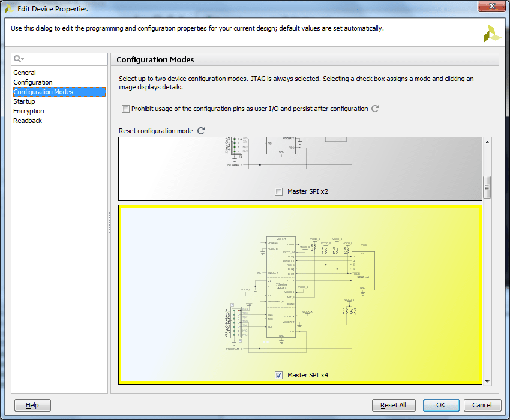This screenshot has height=420, width=510.
Task: Select the Readback category in the sidebar
Action: click(27, 121)
